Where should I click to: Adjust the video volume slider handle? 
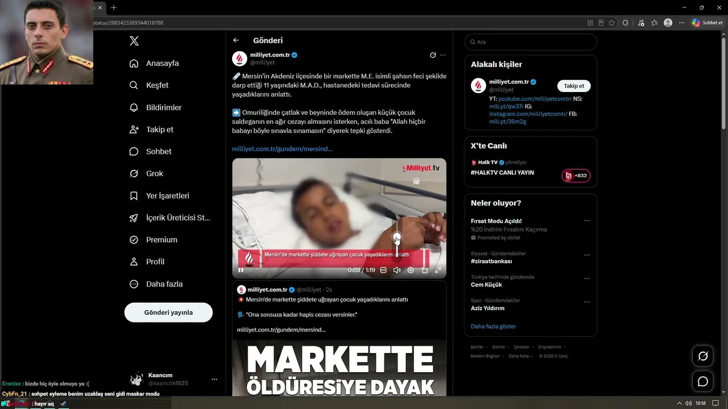click(397, 237)
